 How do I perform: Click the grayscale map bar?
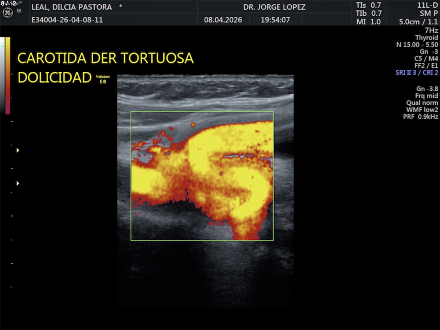[x=2, y=75]
